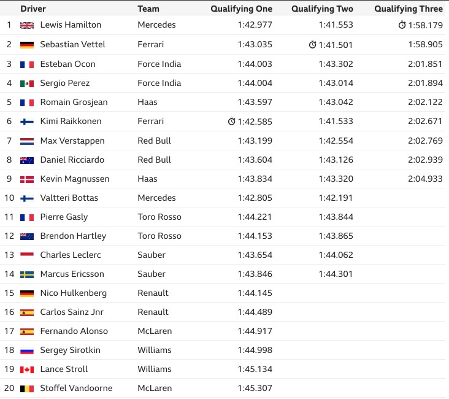Click the stopwatch icon next to Vettel's 1:41.501
The width and height of the screenshot is (449, 399).
[x=312, y=44]
